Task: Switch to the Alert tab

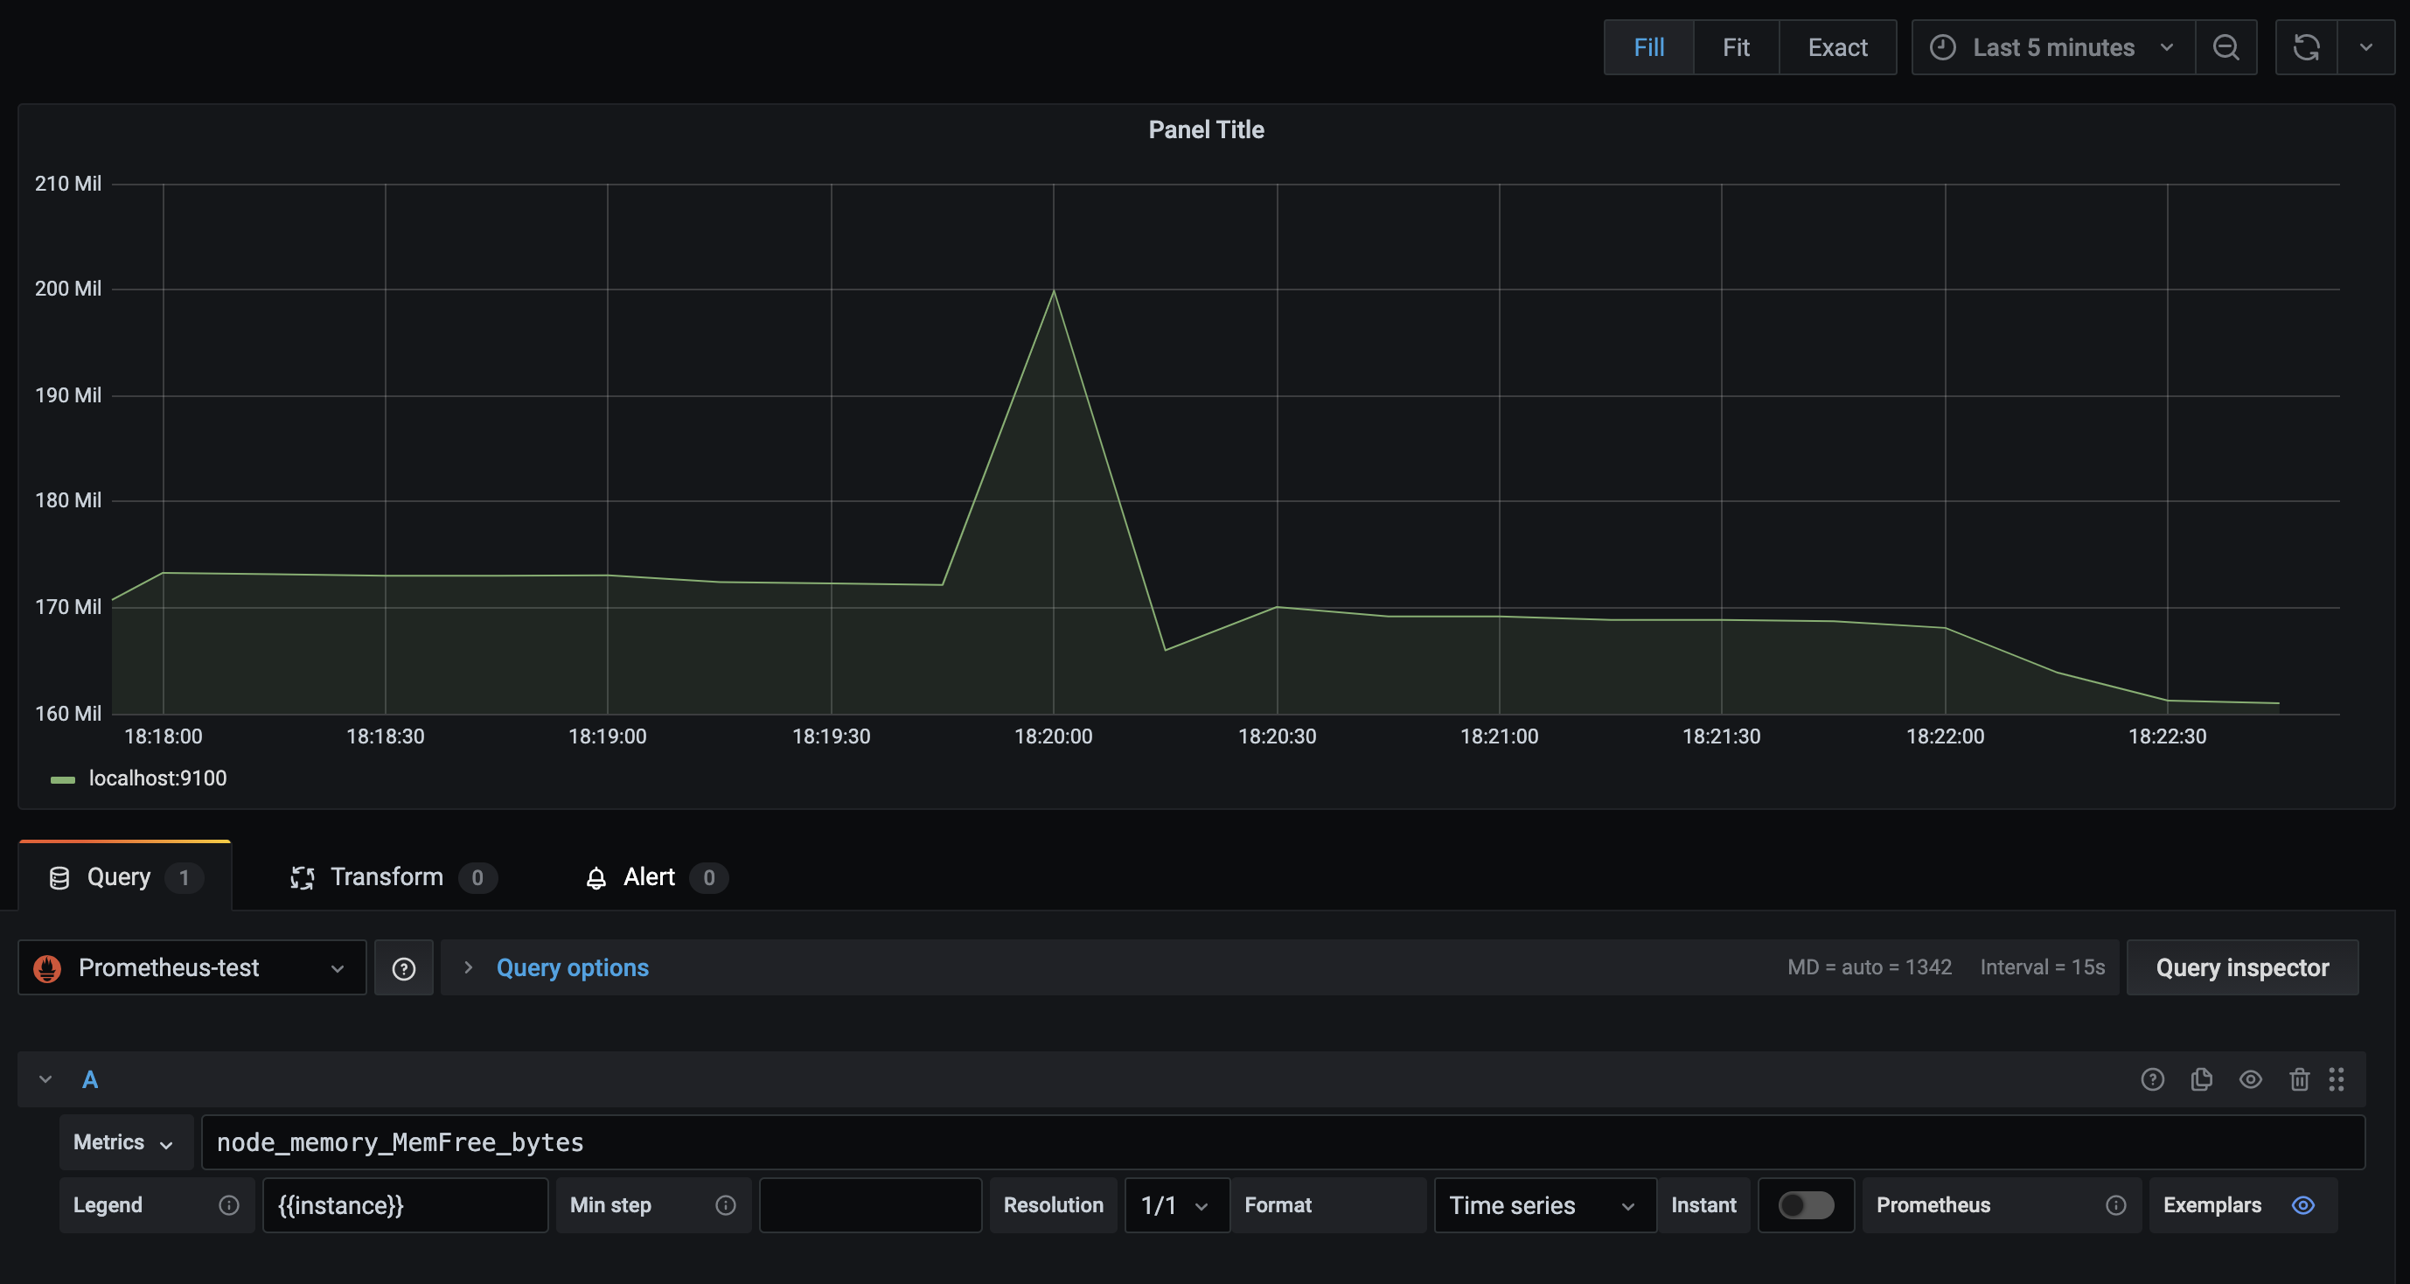Action: 648,877
